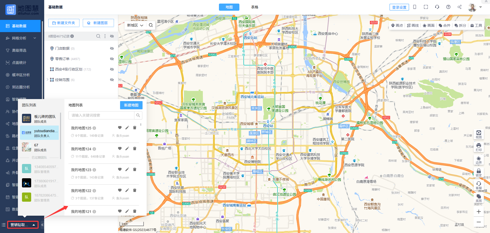Edit 我的地图124 using pencil icon
Viewport: 490px width, 233px height.
tap(127, 148)
